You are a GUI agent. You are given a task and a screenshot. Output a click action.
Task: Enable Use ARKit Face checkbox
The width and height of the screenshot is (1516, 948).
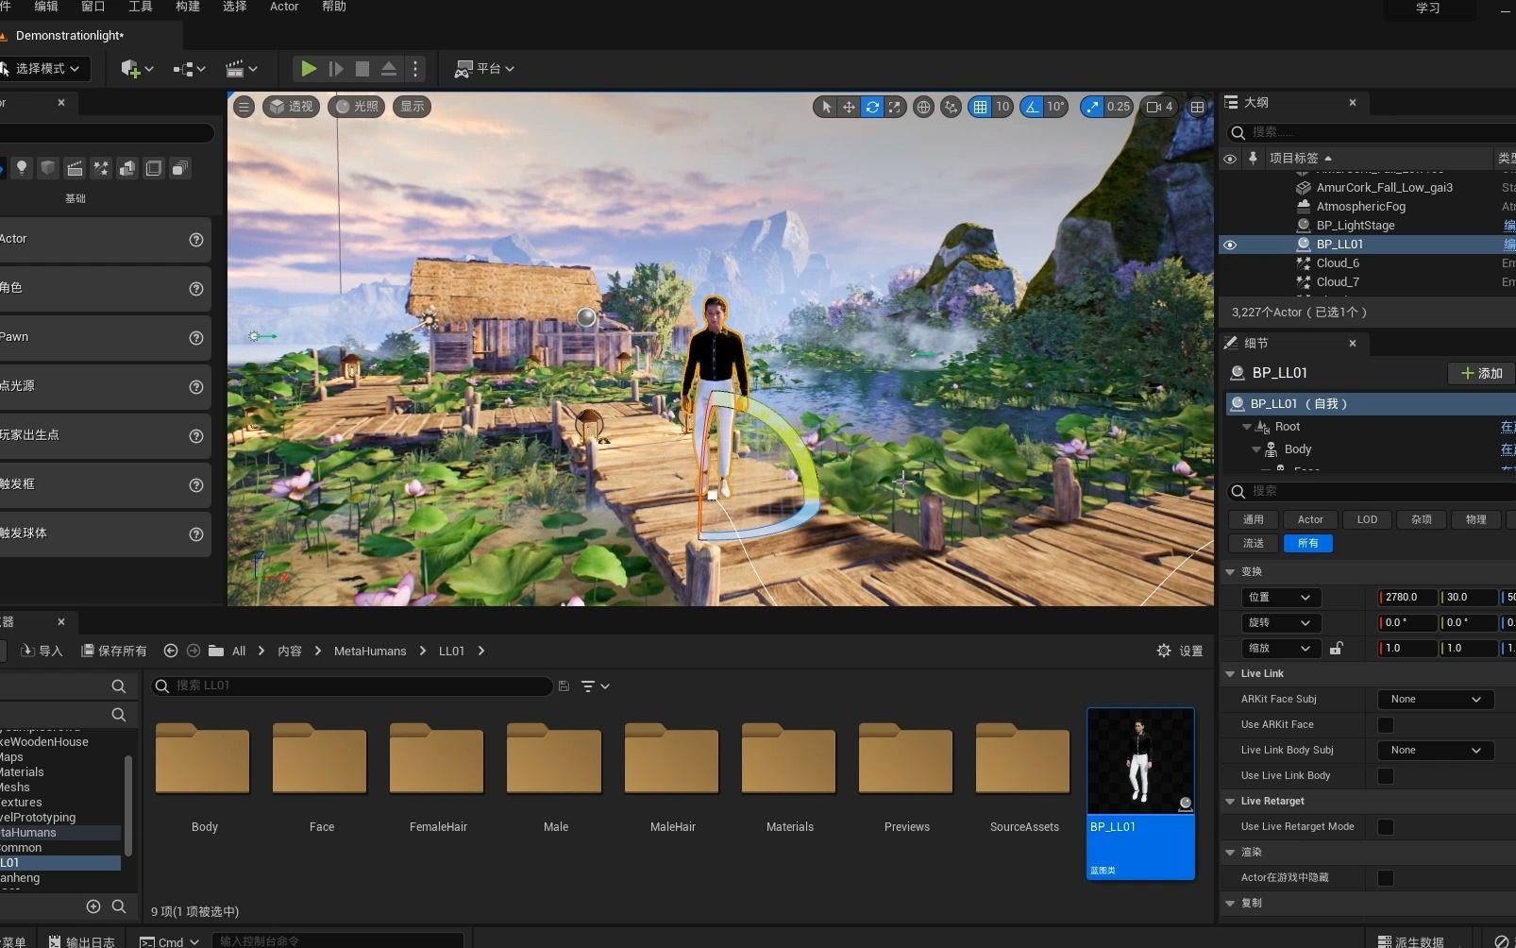click(x=1386, y=725)
